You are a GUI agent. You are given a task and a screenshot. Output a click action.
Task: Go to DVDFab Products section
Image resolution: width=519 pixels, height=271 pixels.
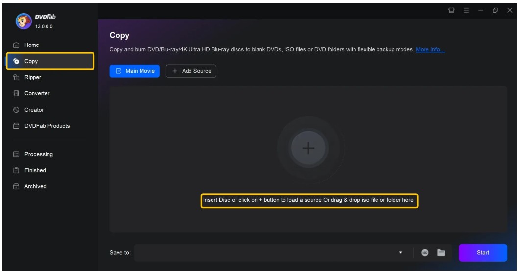47,126
